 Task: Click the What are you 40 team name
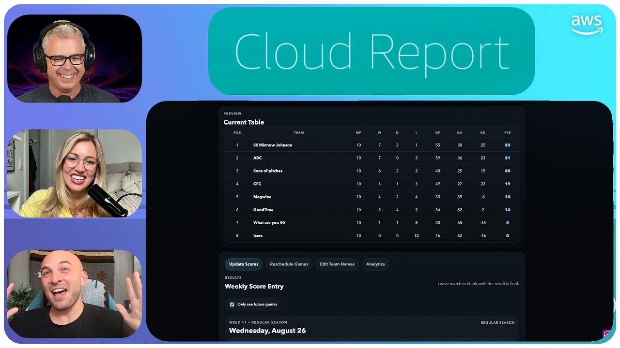[x=269, y=223]
